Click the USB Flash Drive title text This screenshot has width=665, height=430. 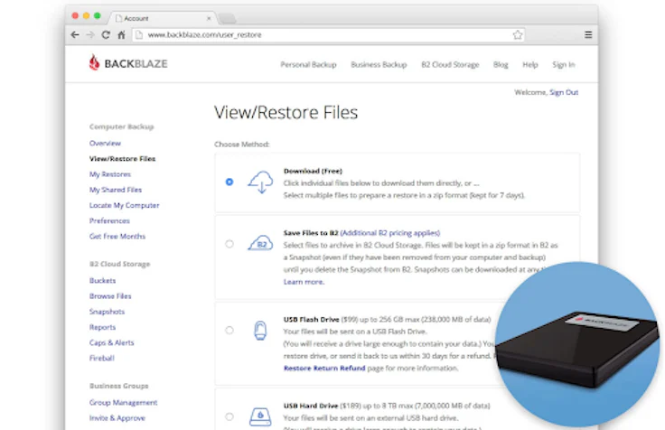point(312,319)
